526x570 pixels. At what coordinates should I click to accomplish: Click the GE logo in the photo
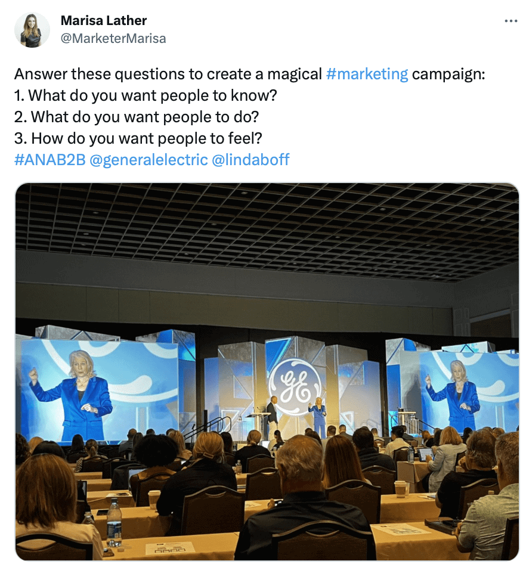point(295,386)
